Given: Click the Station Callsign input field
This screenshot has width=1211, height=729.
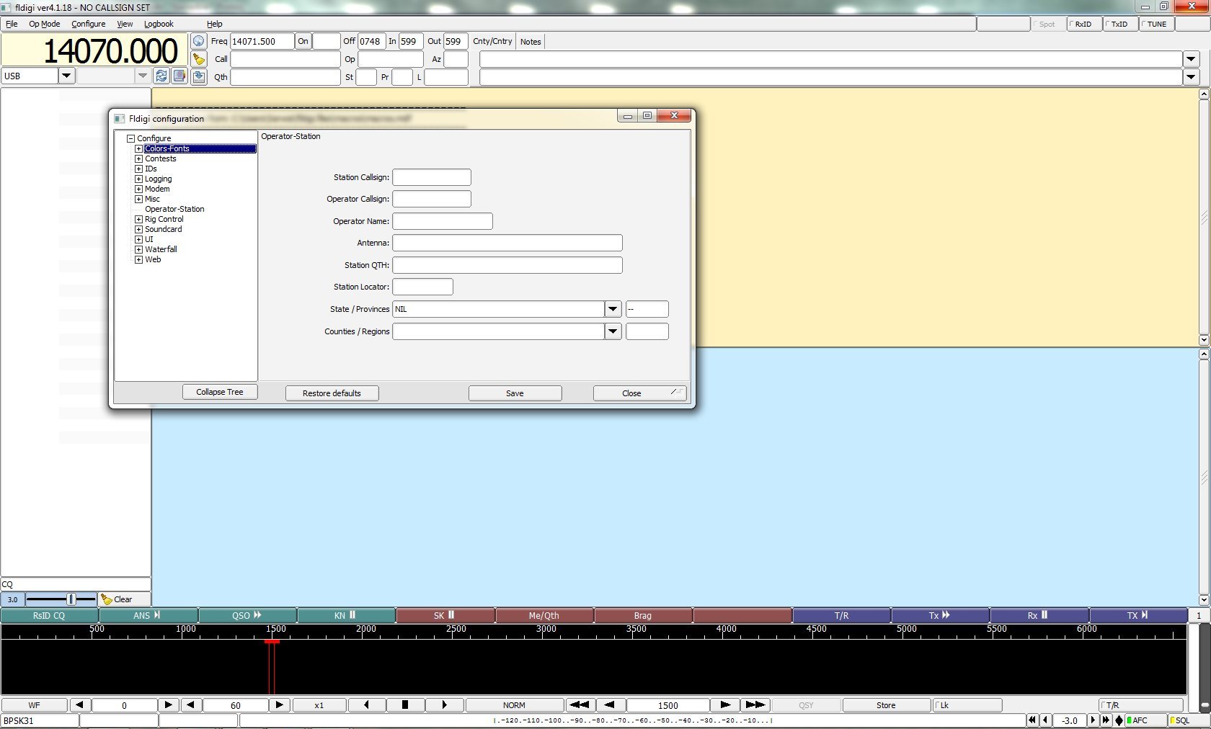Looking at the screenshot, I should pyautogui.click(x=432, y=177).
